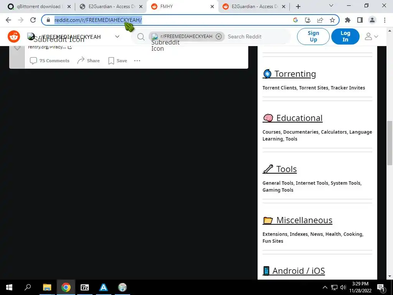This screenshot has height=295, width=393.
Task: Open 7-Zip from the taskbar
Action: (x=85, y=287)
